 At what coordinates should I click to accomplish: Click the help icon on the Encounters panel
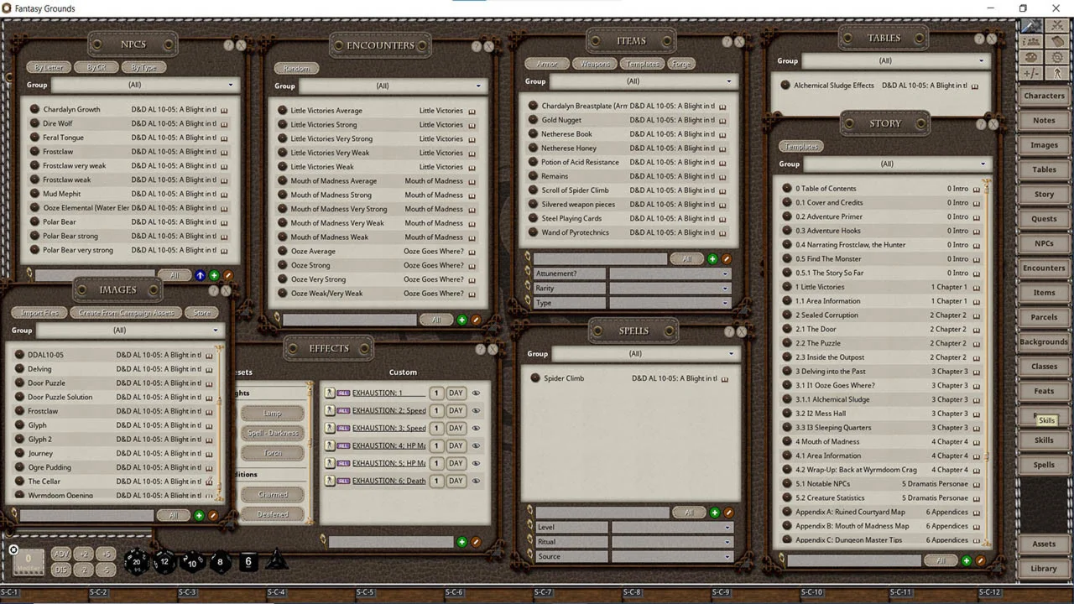[476, 47]
